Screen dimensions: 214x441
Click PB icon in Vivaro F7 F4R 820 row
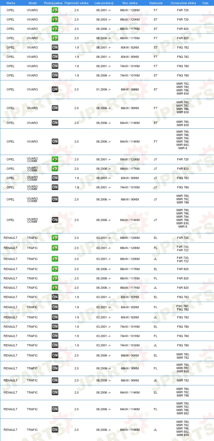pos(55,38)
